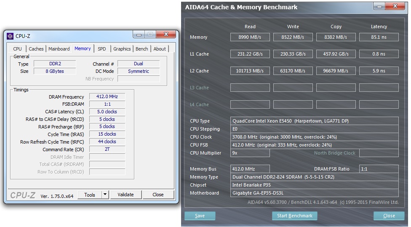This screenshot has height=227, width=411.
Task: Open the Graphics tab
Action: click(x=122, y=49)
